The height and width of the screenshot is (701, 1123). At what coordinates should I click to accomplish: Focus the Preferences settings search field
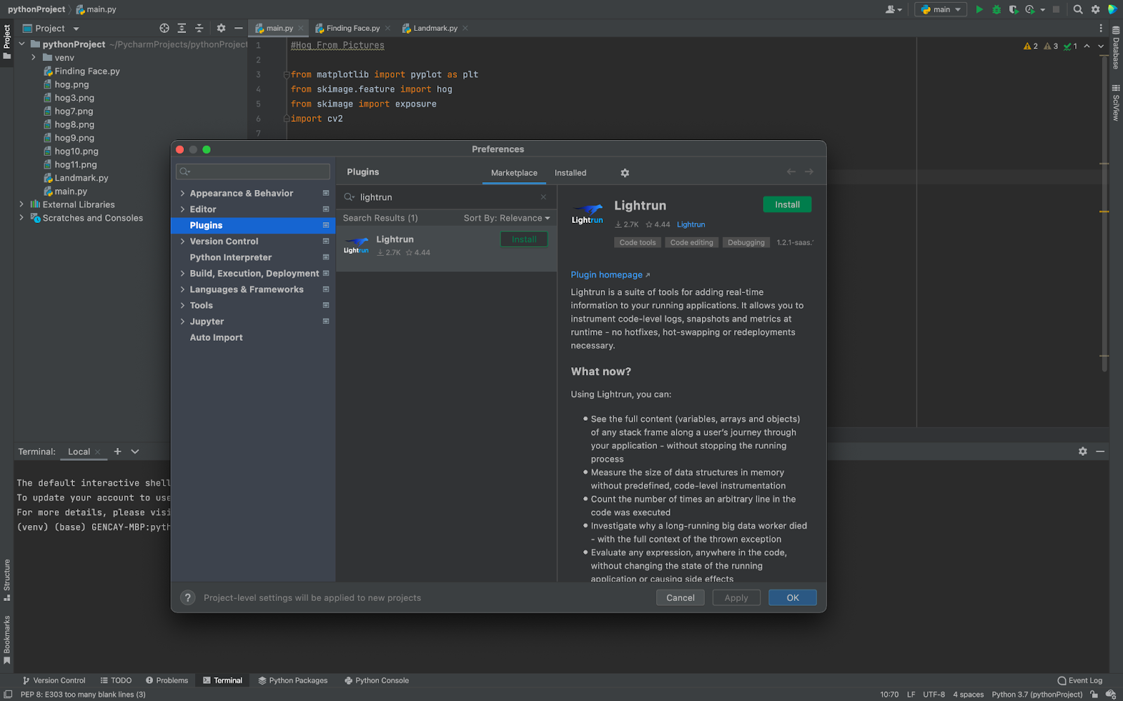(x=253, y=172)
